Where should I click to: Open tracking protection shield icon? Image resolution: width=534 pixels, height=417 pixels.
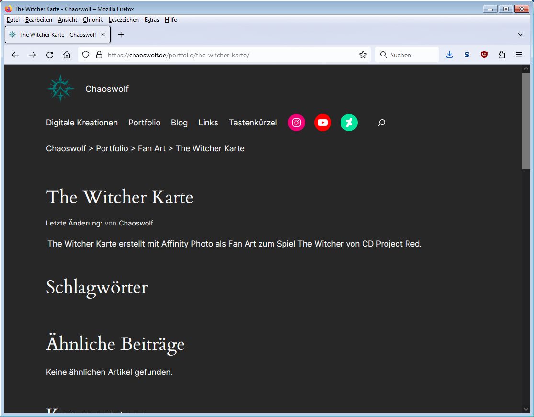coord(86,55)
